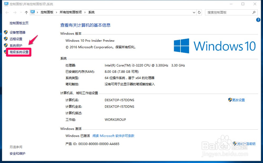
Task: Click the Windows 10 logo image
Action: point(215,46)
